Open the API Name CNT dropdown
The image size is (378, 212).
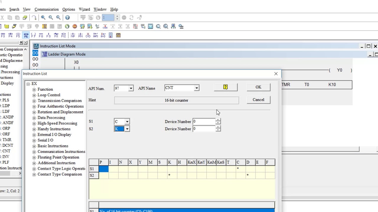point(196,88)
